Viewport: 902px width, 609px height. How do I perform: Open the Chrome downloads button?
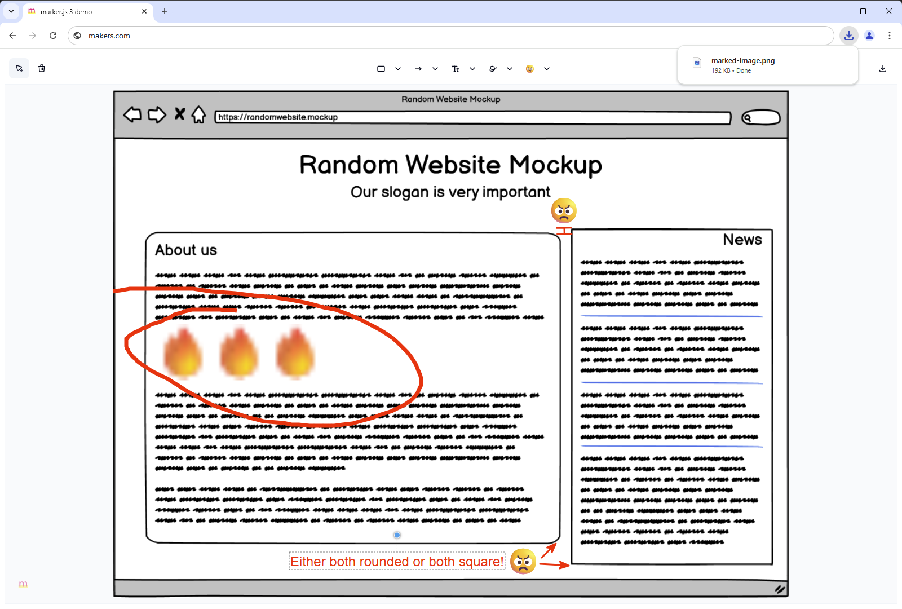848,36
